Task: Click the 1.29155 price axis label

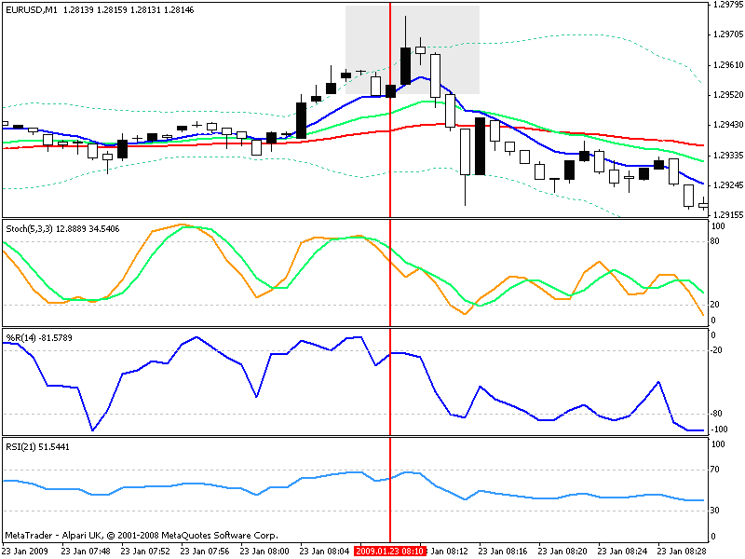Action: [726, 214]
